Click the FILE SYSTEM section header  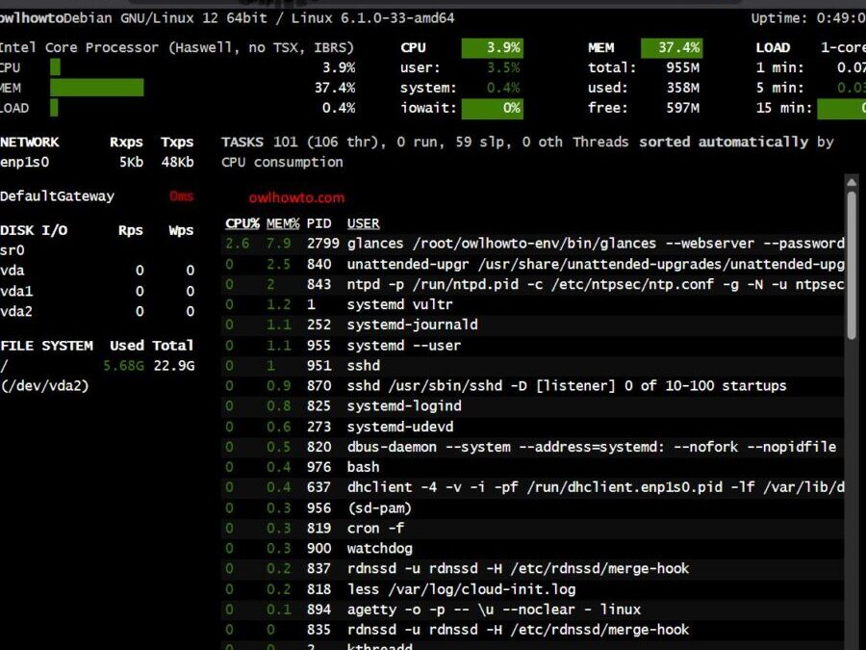tap(46, 346)
